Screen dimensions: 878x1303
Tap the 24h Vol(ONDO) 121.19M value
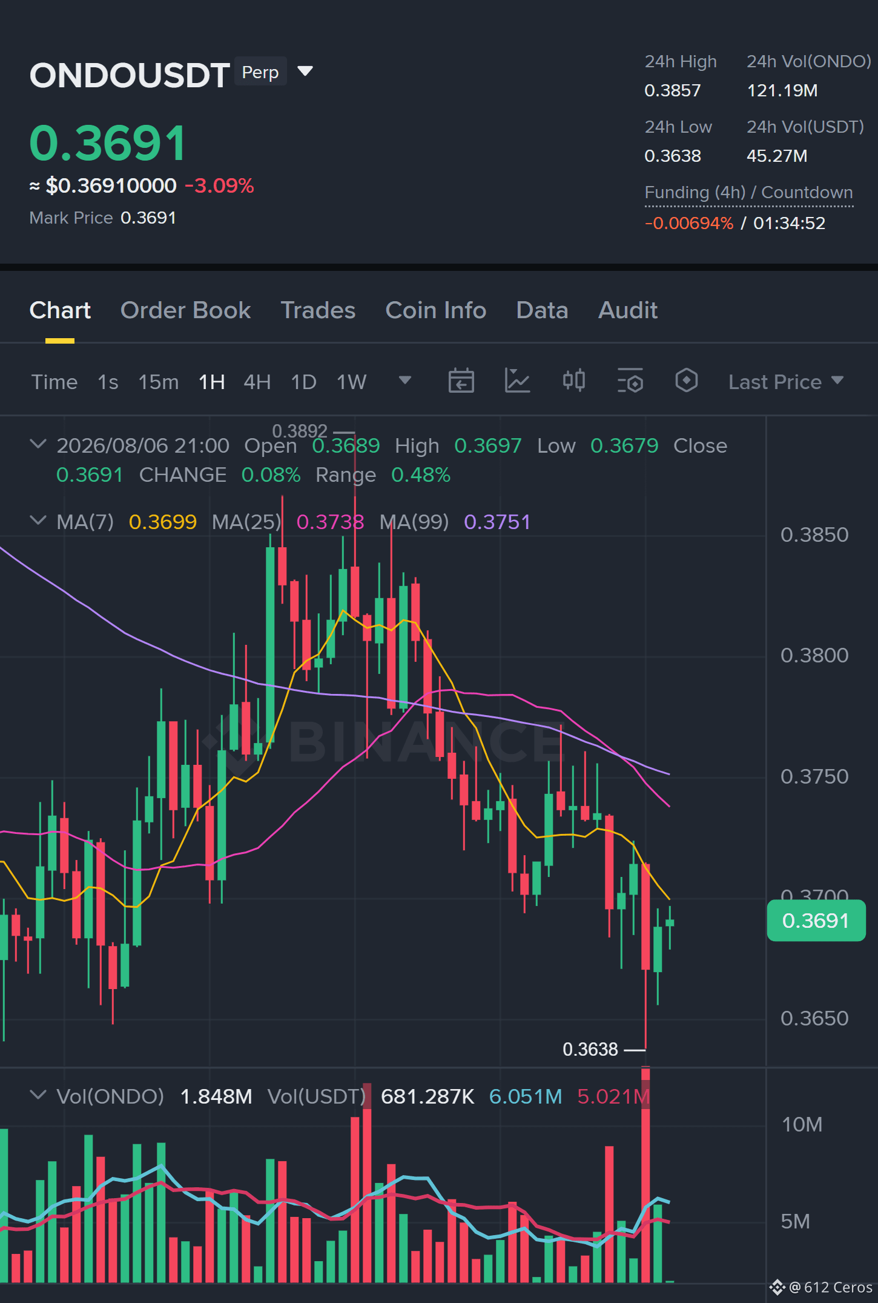[x=782, y=90]
